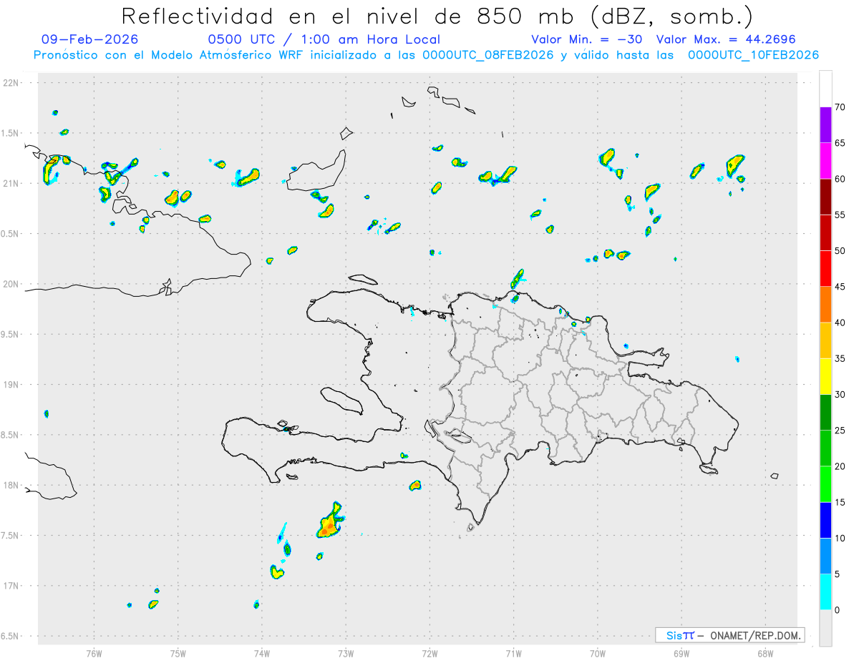Click the purple 65-70 dBZ color band

click(825, 125)
